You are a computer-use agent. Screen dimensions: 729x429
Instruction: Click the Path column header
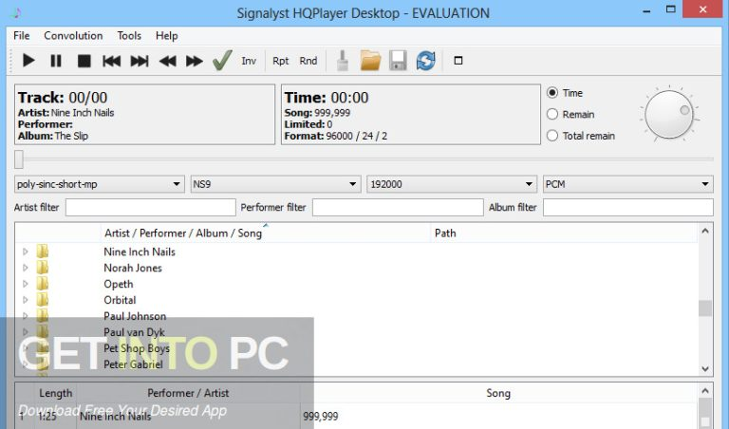point(445,233)
